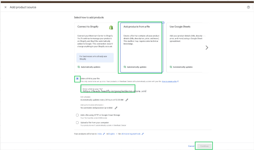254x150 pixels.
Task: Click the all marketing methods link
Action: pyautogui.click(x=131, y=134)
